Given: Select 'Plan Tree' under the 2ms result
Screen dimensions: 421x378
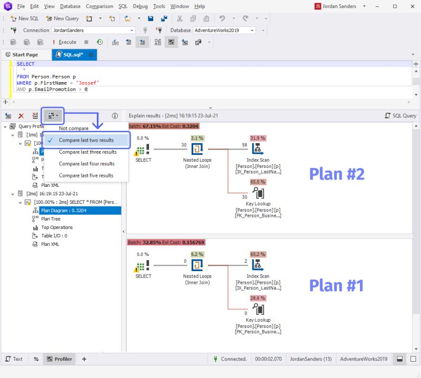Looking at the screenshot, I should click(51, 219).
